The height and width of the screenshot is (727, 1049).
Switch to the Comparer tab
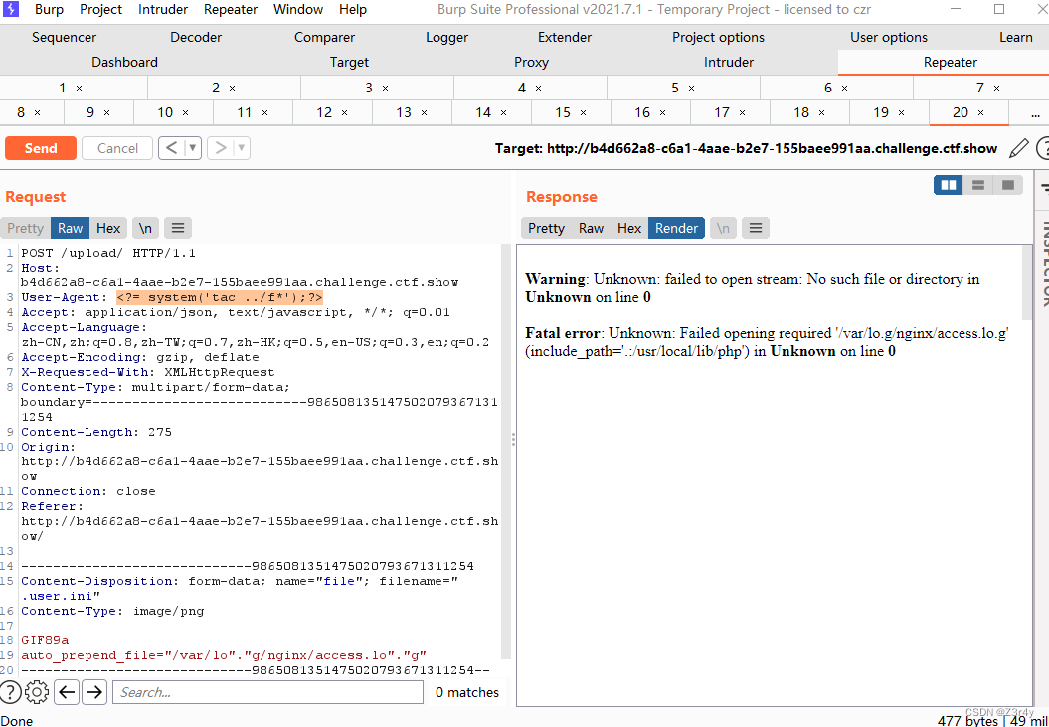(324, 38)
